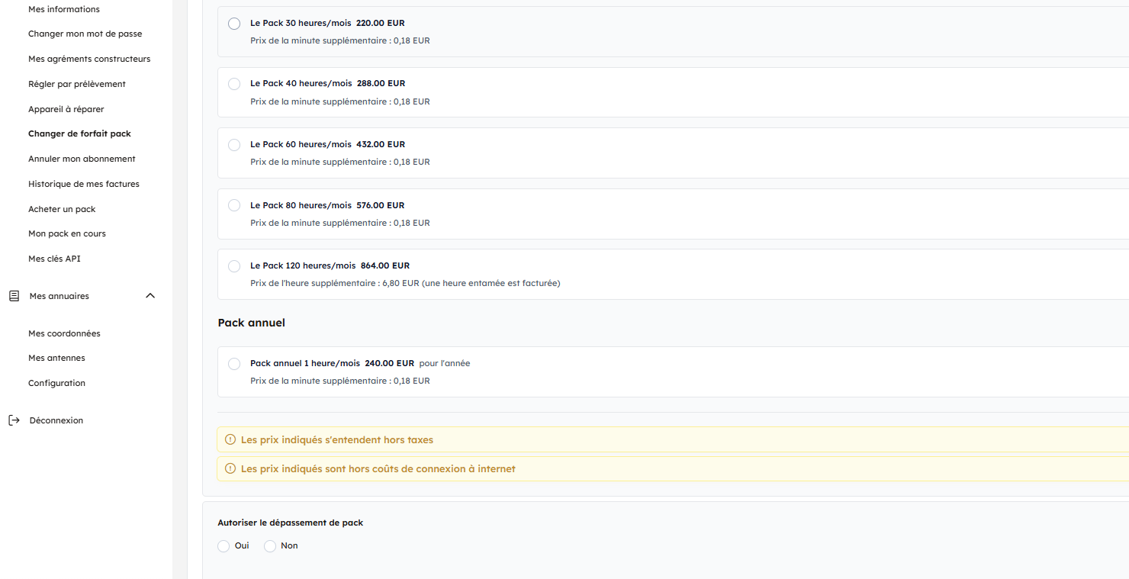This screenshot has width=1129, height=579.
Task: Go to Historique de mes factures
Action: click(x=84, y=184)
